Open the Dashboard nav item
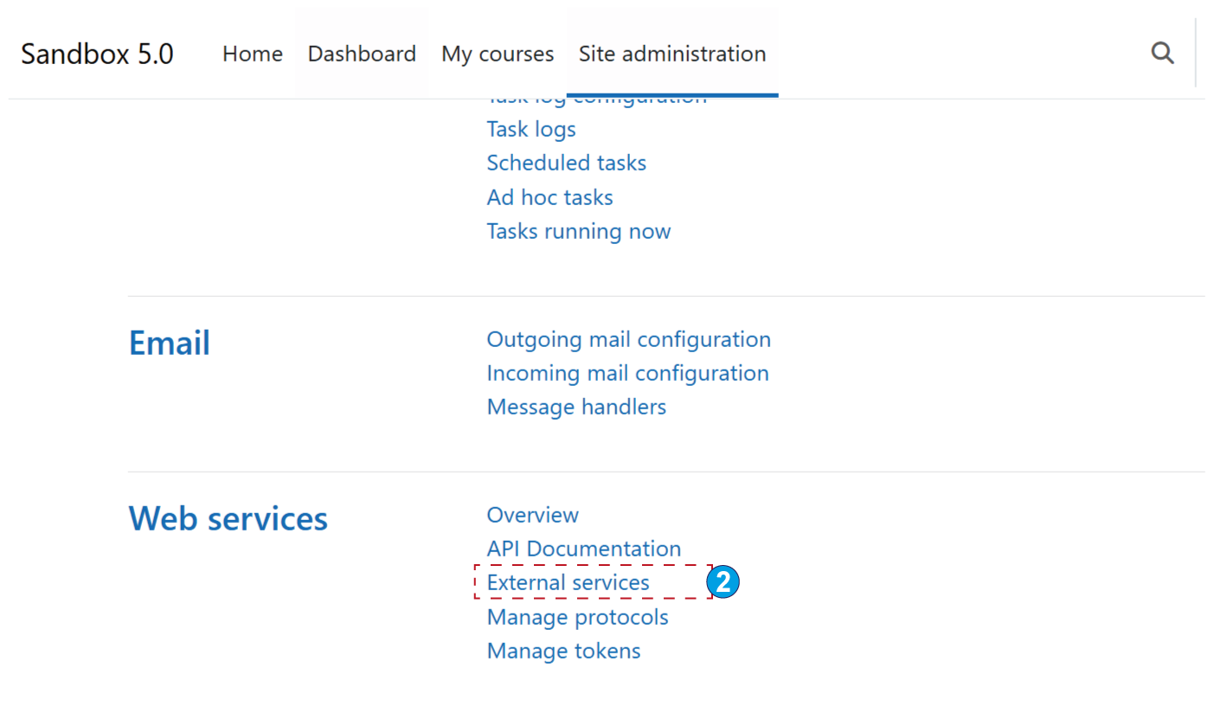The height and width of the screenshot is (713, 1214). point(362,54)
